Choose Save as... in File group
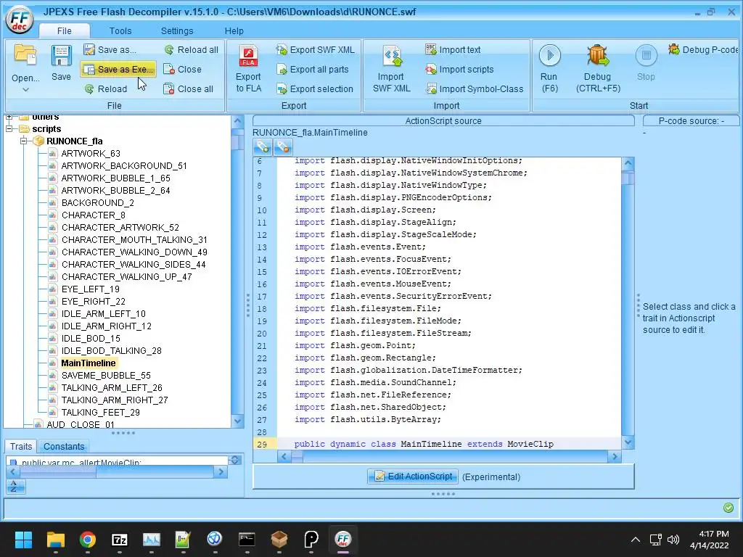 [110, 50]
